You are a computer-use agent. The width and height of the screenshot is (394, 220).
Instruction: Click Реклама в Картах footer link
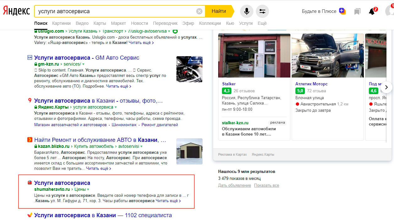click(x=233, y=154)
